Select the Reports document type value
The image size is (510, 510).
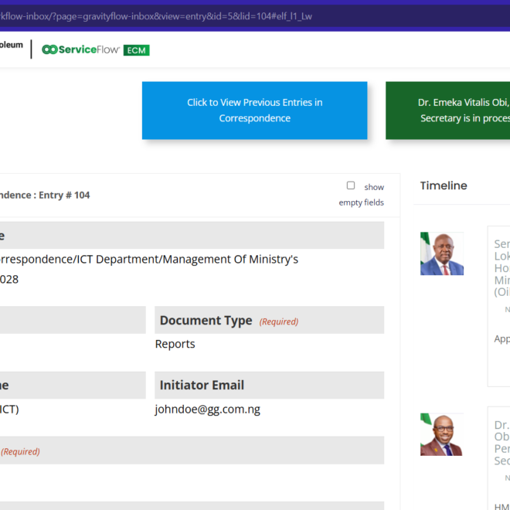(175, 344)
